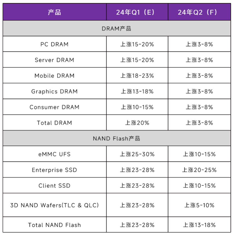Select the 上涨13-18% Total NAND Flash value
Screen dimensions: 233x237
pyautogui.click(x=199, y=225)
